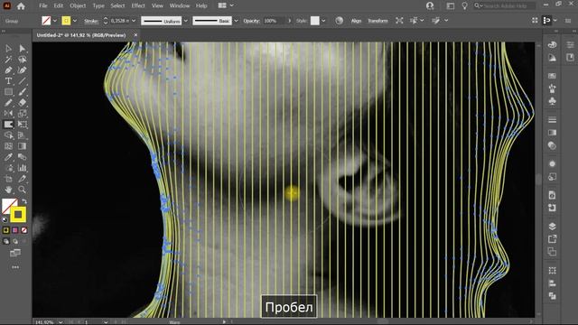The width and height of the screenshot is (578, 325).
Task: Open Edit Toolbar three-dots button
Action: point(15,267)
